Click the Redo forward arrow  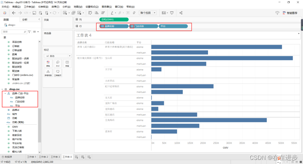click(x=20, y=13)
